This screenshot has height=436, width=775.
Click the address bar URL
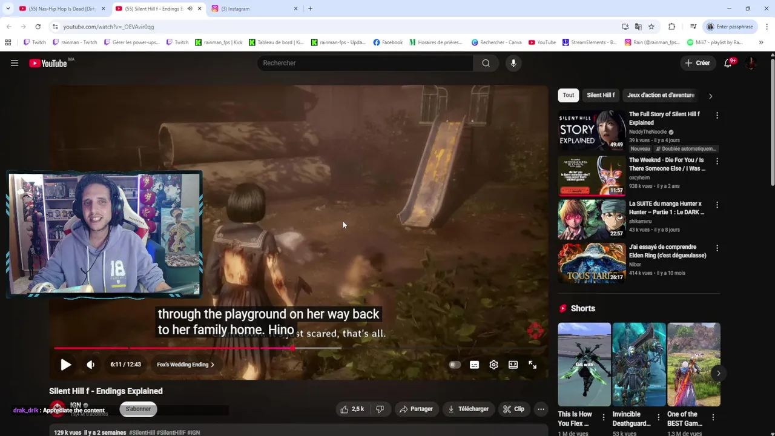point(108,27)
